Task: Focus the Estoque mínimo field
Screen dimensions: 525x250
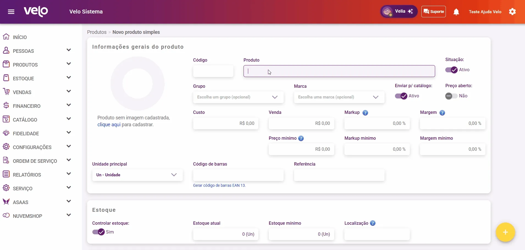Action: [302, 234]
